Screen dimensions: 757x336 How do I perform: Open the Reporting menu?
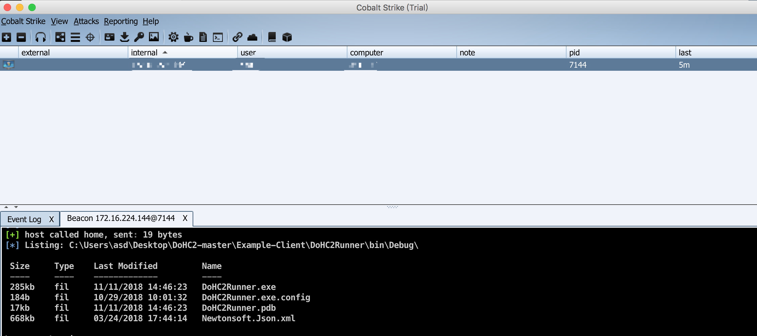[121, 21]
